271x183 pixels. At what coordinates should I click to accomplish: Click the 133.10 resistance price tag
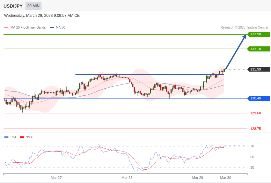pyautogui.click(x=259, y=49)
